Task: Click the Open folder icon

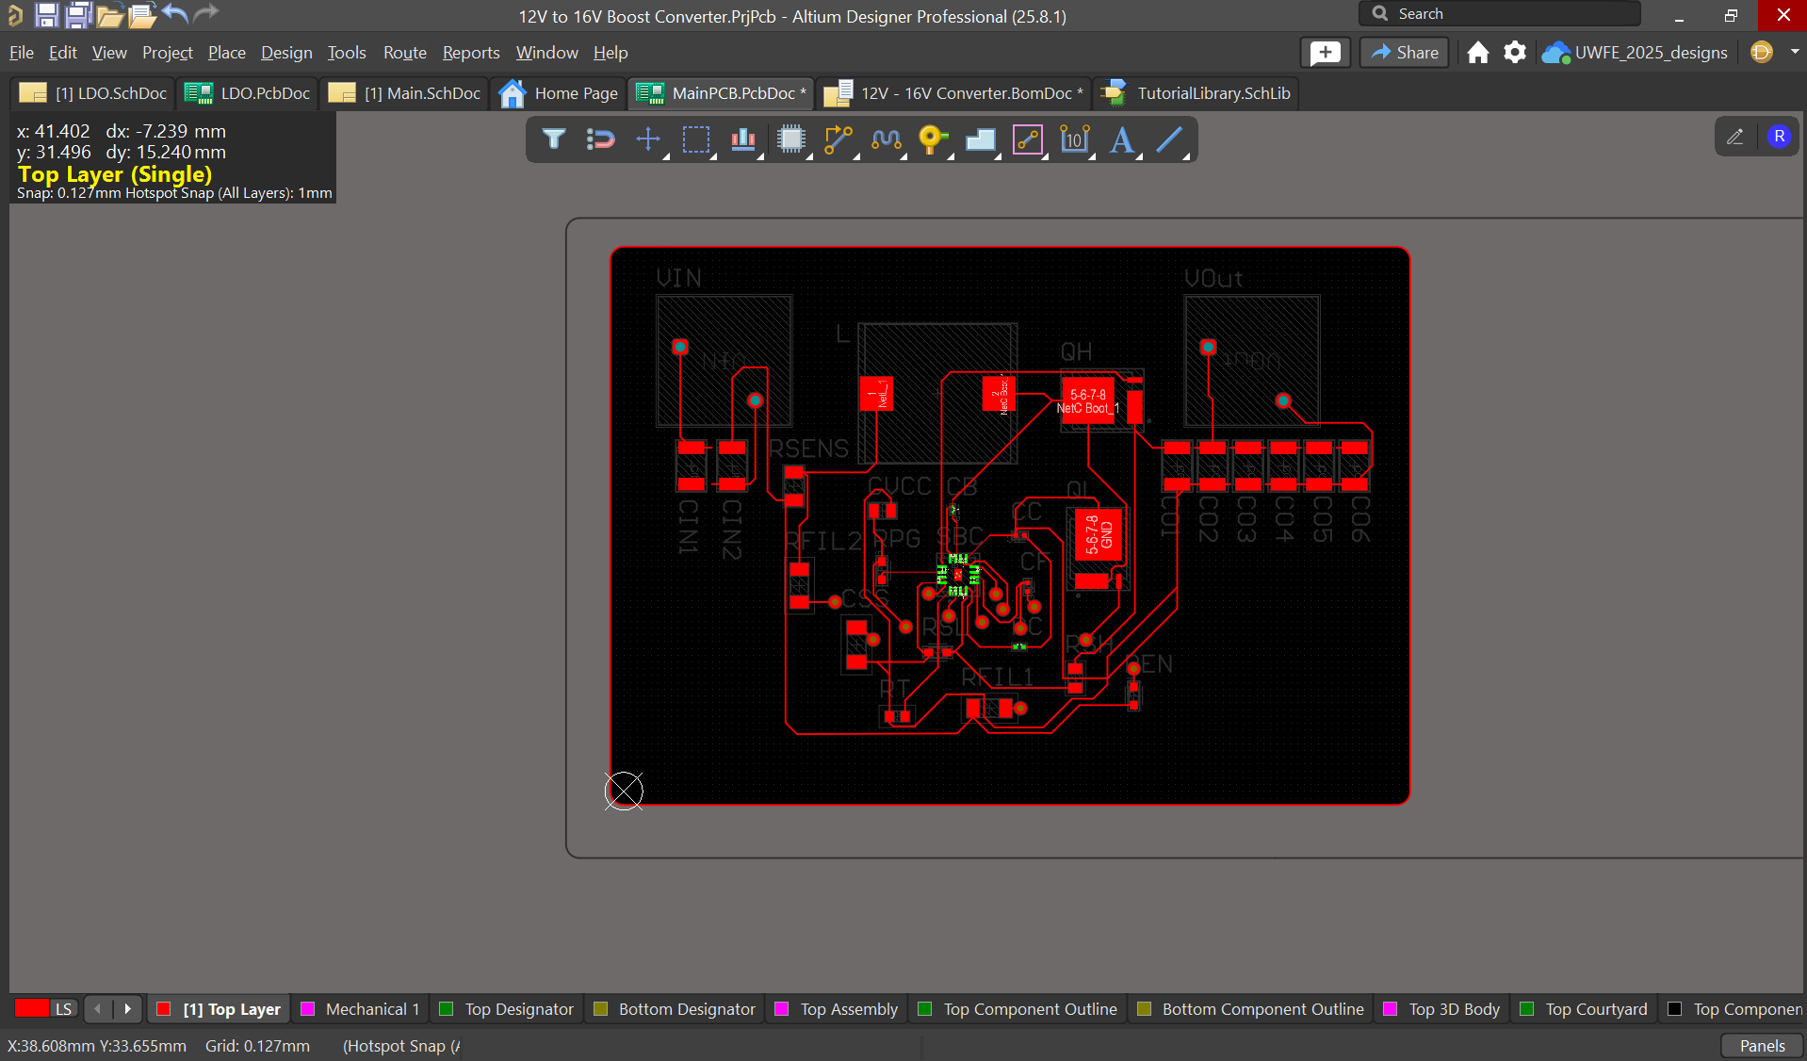Action: click(x=110, y=15)
